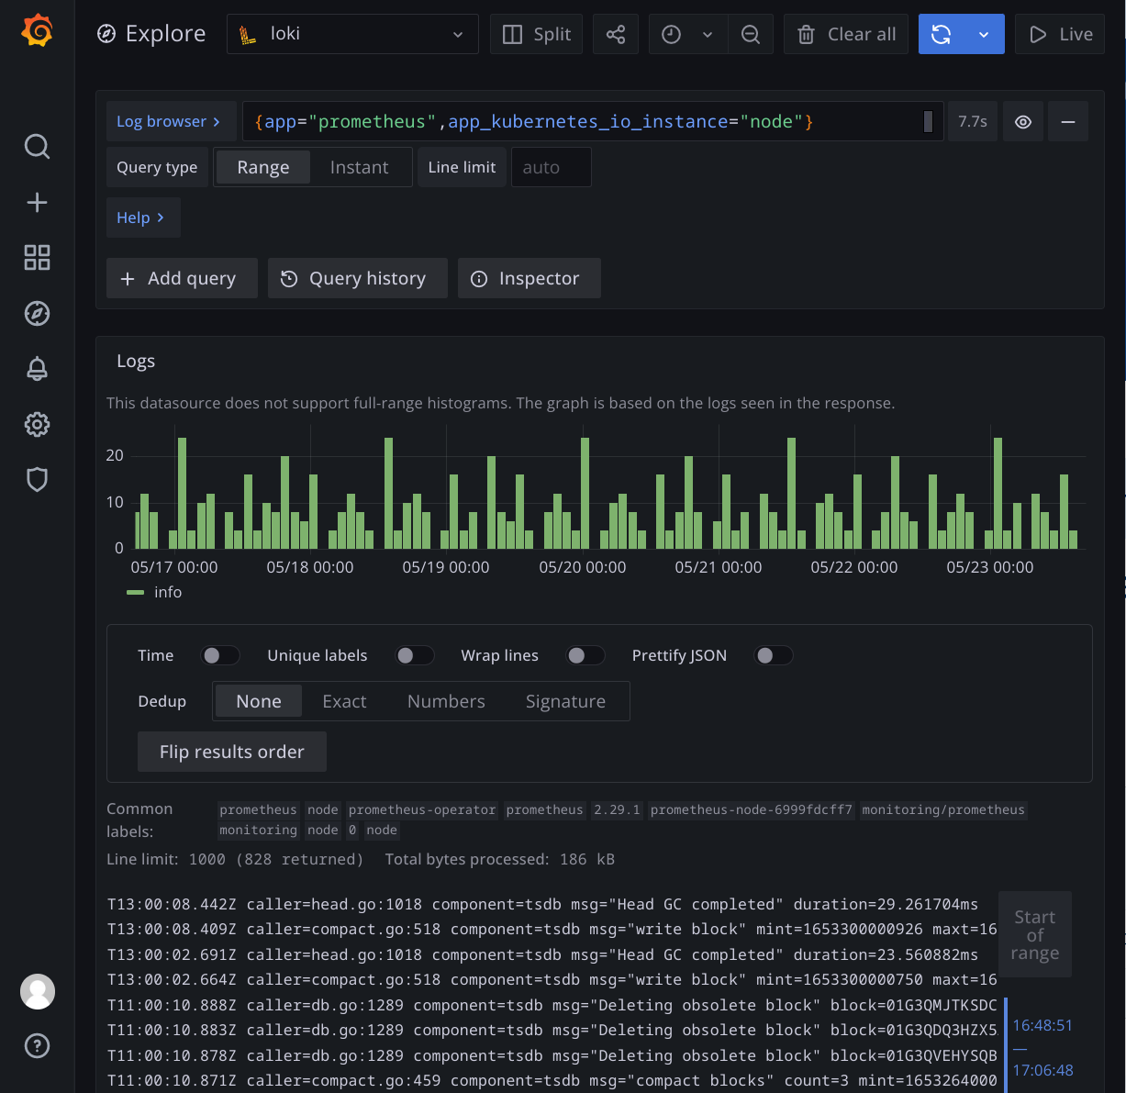Screen dimensions: 1126x1093
Task: Open the Configuration gear icon
Action: [x=38, y=424]
